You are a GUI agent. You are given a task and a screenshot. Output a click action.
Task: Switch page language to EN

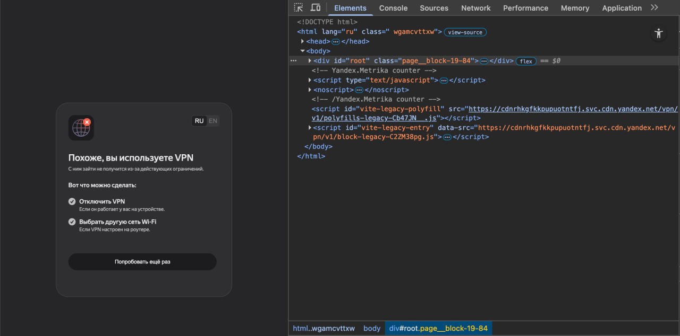coord(213,121)
